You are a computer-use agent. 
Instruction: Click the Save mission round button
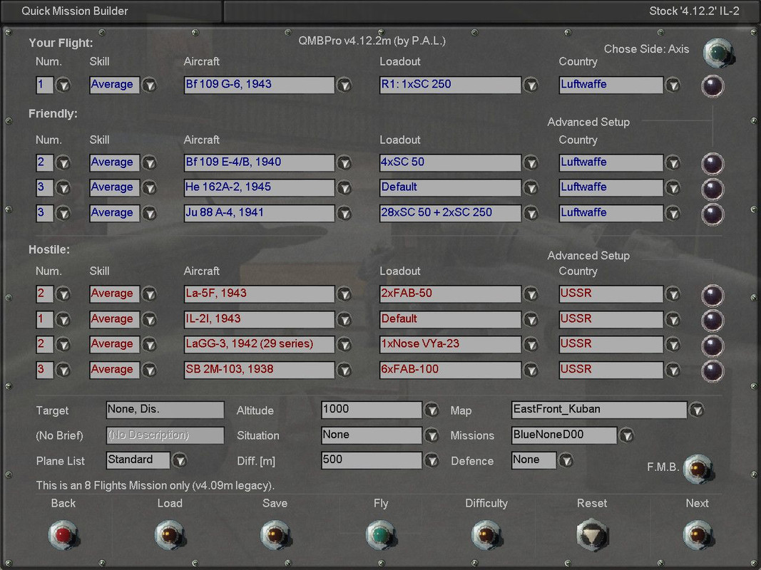coord(275,535)
